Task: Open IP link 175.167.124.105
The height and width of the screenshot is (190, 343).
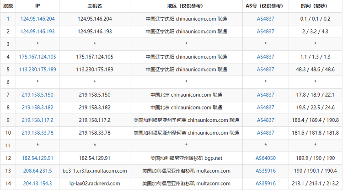Action: [38, 57]
